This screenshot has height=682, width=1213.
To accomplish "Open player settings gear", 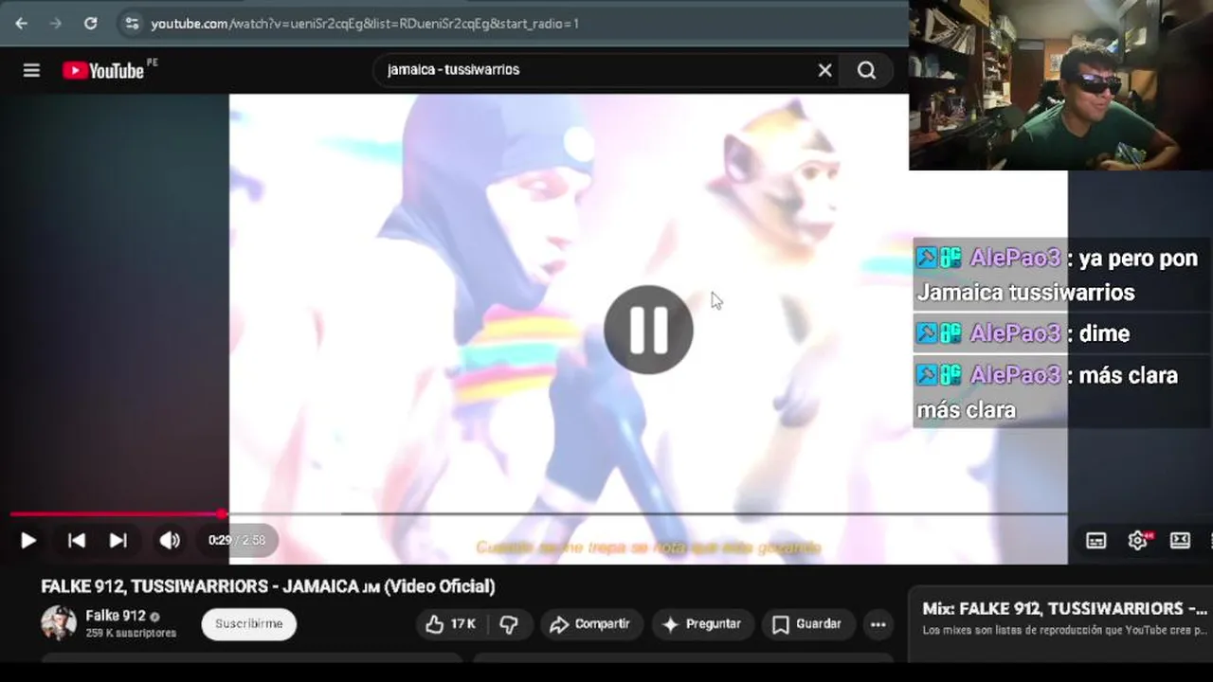I will pos(1138,540).
